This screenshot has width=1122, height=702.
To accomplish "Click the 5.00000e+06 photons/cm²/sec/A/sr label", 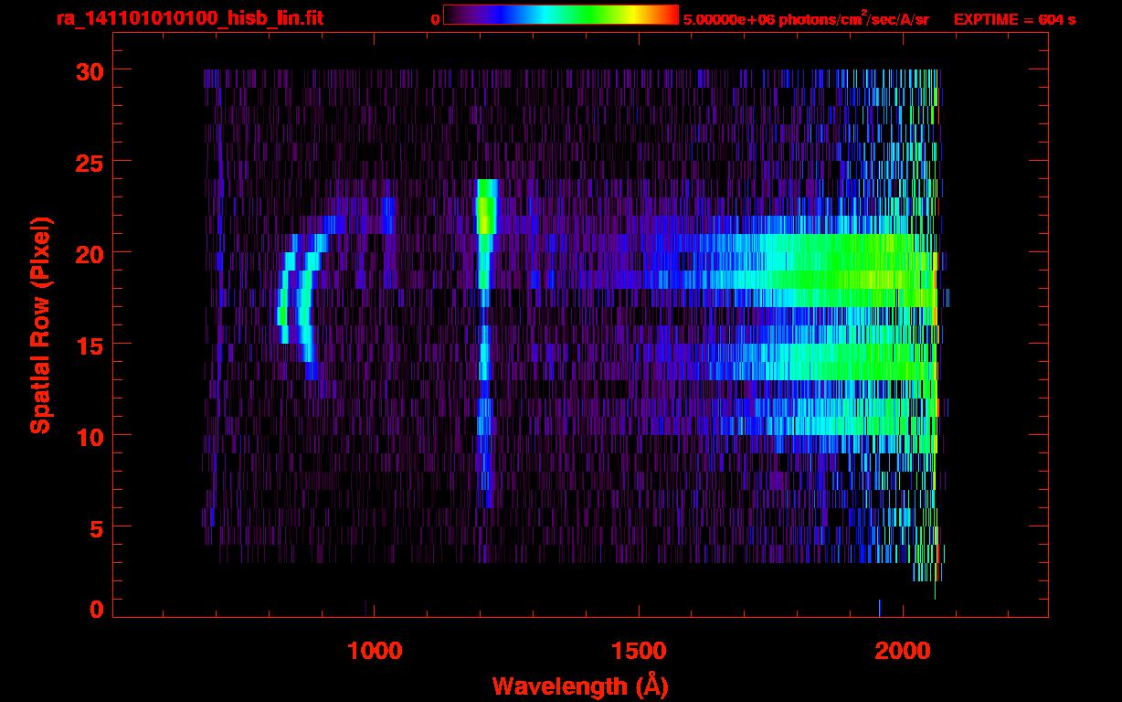I will [x=806, y=19].
